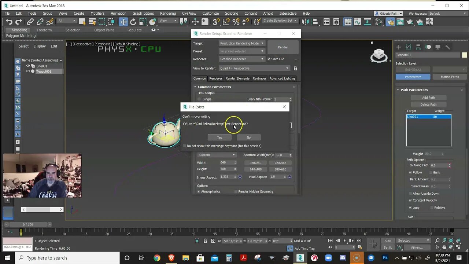The width and height of the screenshot is (469, 264).
Task: Confirm overwriting with Yes button
Action: tap(219, 137)
